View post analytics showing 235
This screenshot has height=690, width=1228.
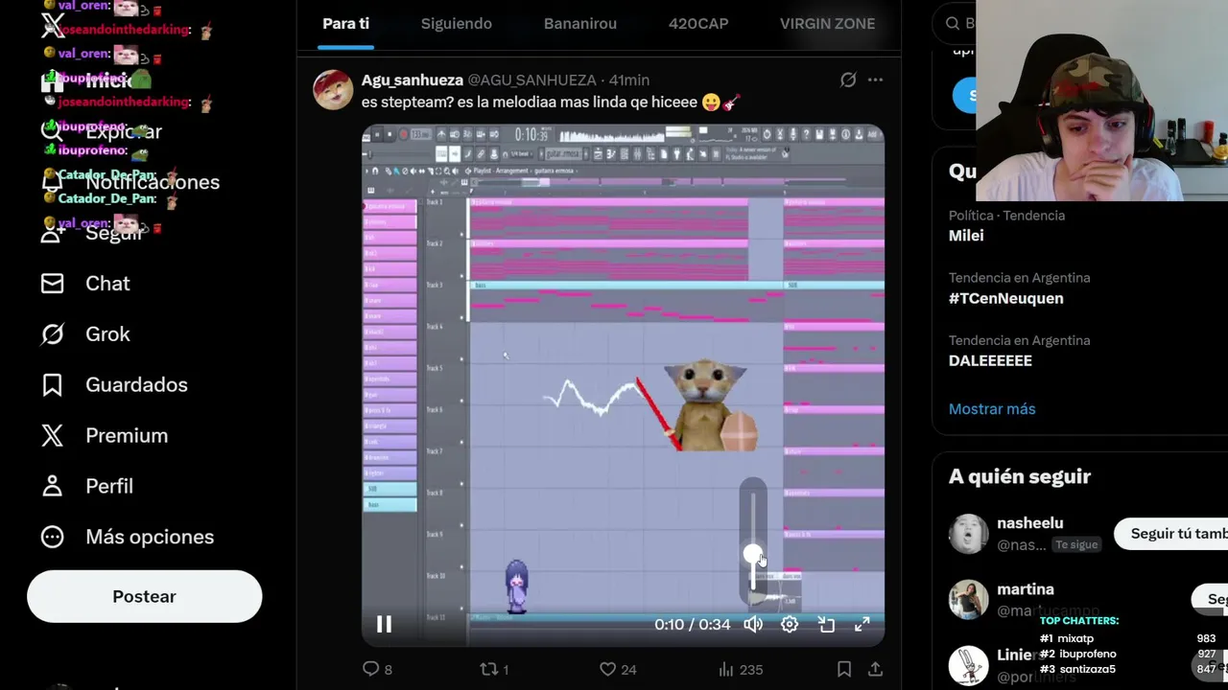click(x=740, y=669)
